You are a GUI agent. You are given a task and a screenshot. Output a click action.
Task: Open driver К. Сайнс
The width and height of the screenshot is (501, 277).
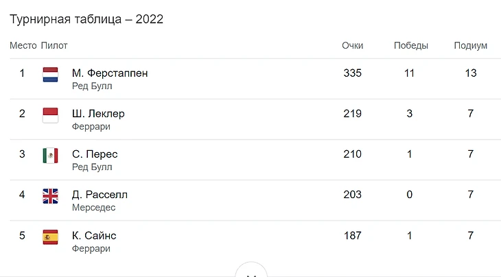(x=94, y=235)
